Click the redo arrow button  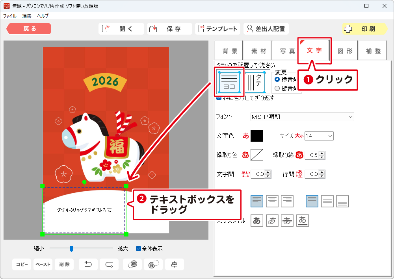pyautogui.click(x=109, y=264)
